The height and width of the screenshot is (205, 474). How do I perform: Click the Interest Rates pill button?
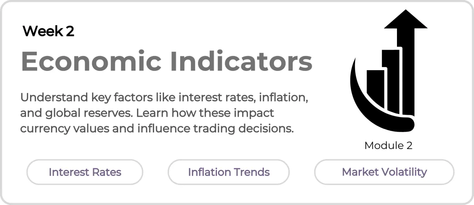tap(85, 172)
